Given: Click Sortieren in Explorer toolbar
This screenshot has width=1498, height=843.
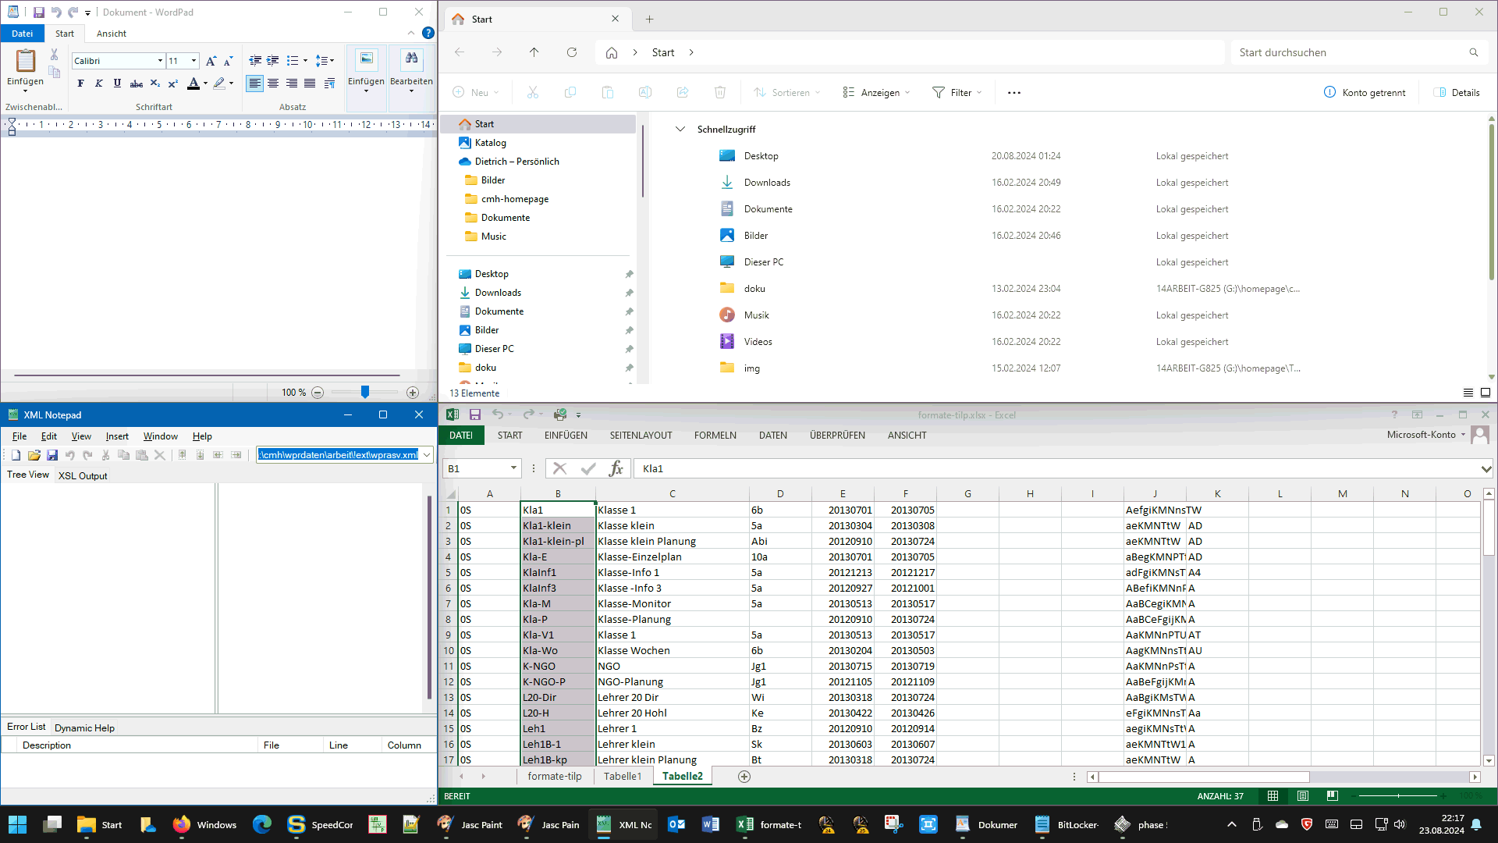Looking at the screenshot, I should tap(786, 92).
